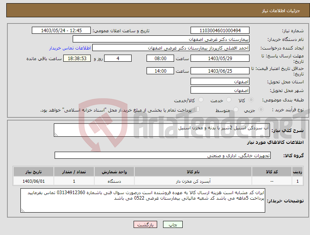Click the واحد شمارش column header

114,172
